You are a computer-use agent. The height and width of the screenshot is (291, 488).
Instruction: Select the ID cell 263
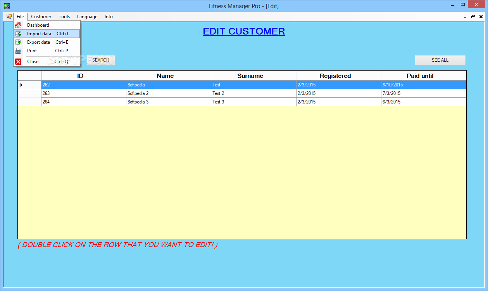point(84,93)
